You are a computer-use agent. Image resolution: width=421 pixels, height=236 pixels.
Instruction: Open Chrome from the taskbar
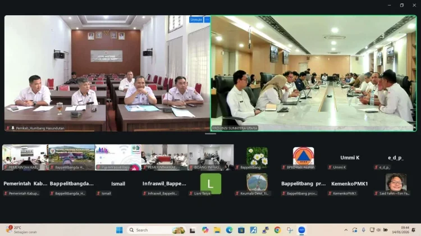tap(277, 230)
